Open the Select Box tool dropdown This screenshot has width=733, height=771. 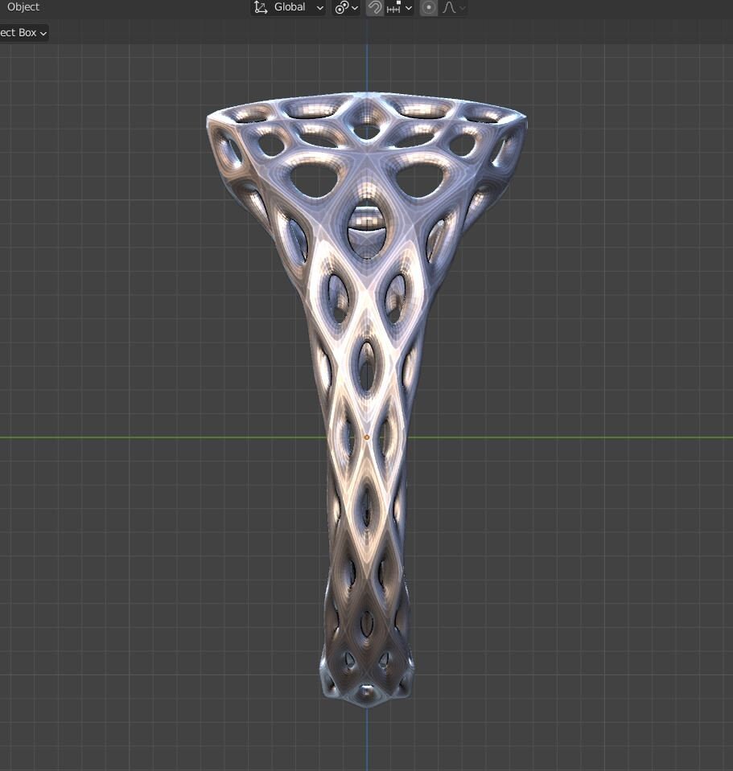tap(23, 33)
